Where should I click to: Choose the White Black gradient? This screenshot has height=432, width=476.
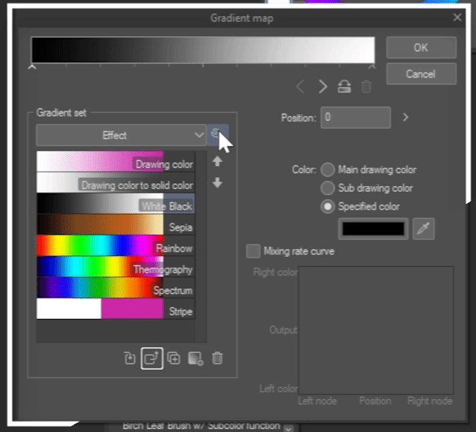coord(116,203)
